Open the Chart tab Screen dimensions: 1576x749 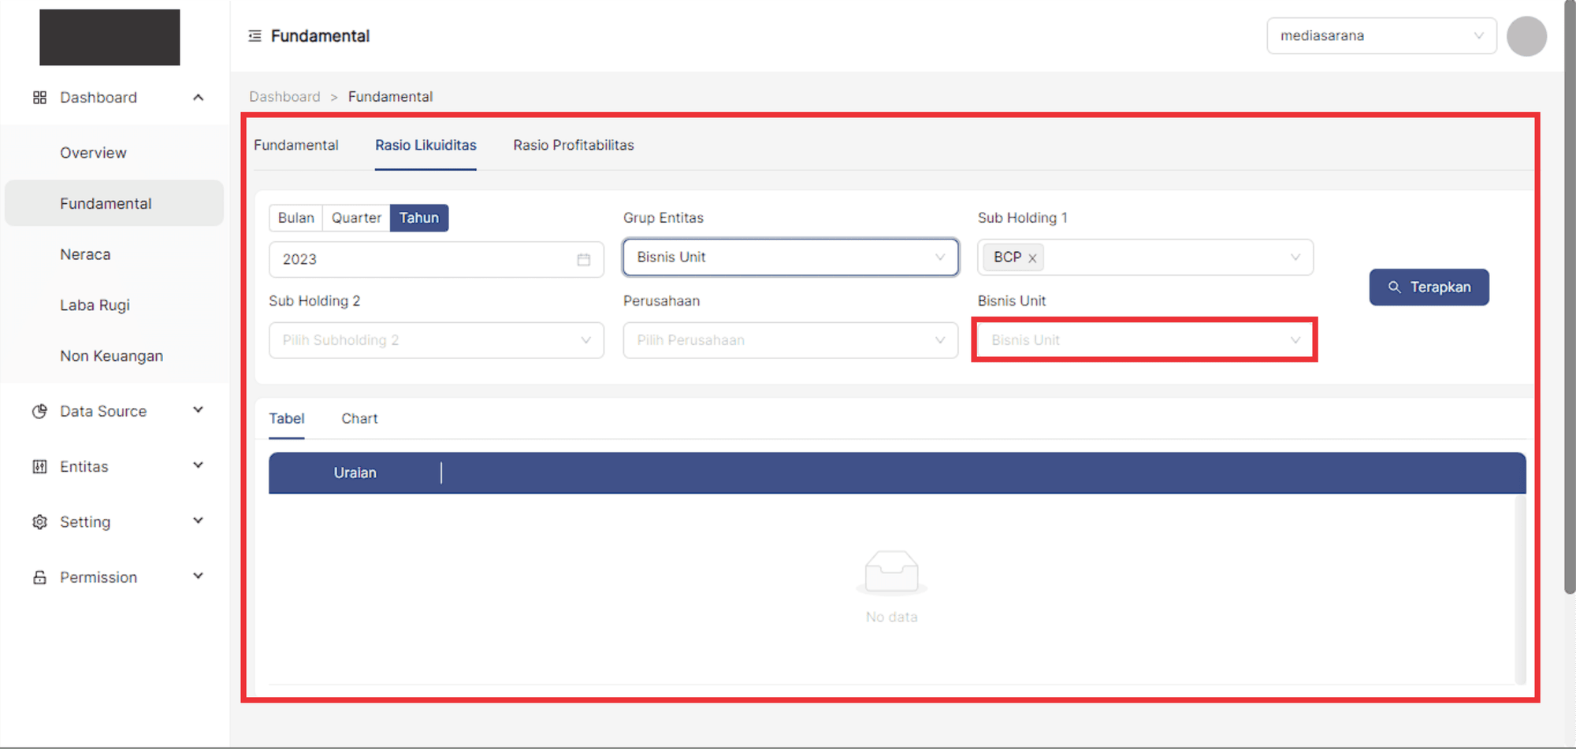(359, 419)
